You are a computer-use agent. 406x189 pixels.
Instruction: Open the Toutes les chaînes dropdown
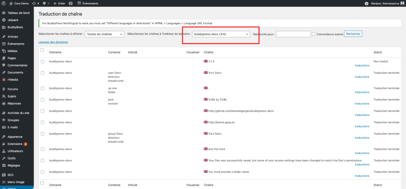105,34
